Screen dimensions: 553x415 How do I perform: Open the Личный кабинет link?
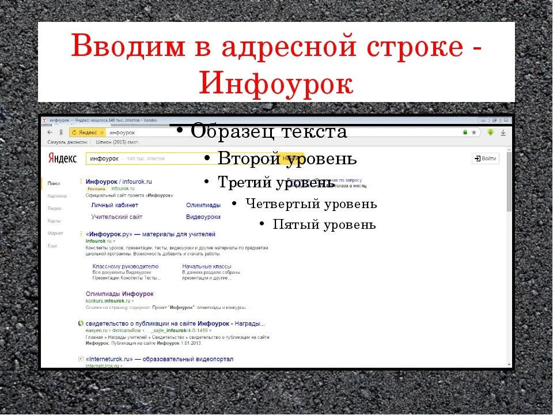pyautogui.click(x=115, y=205)
